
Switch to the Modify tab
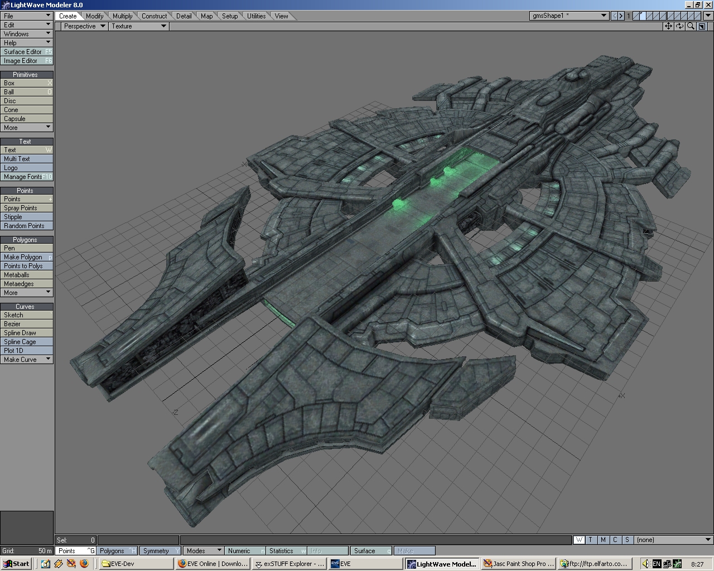(94, 16)
